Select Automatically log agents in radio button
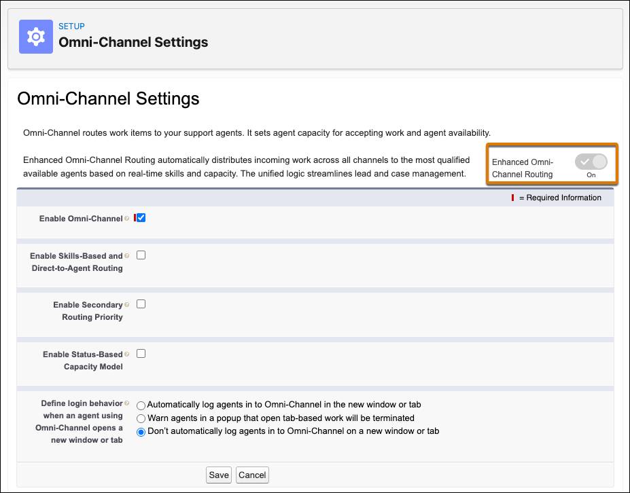The image size is (630, 493). (141, 405)
